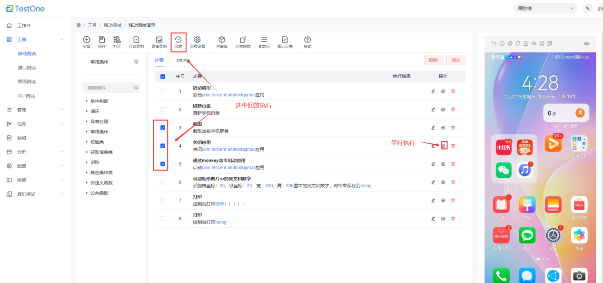Expand the 条件判断 component category

point(99,101)
